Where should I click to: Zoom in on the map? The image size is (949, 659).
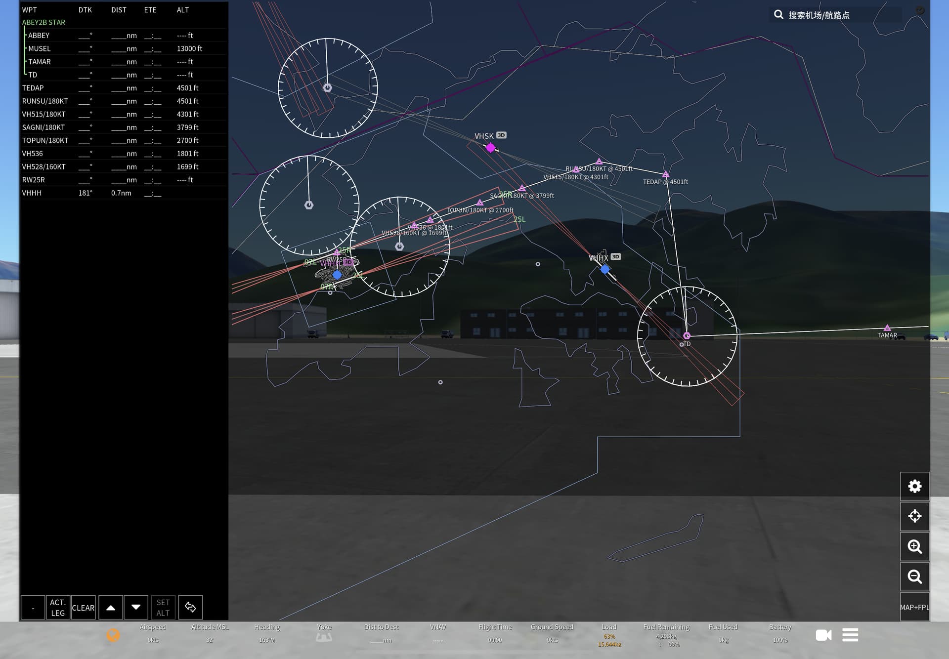pyautogui.click(x=914, y=546)
